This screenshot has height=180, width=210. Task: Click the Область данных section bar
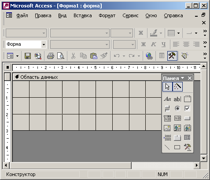(x=87, y=77)
